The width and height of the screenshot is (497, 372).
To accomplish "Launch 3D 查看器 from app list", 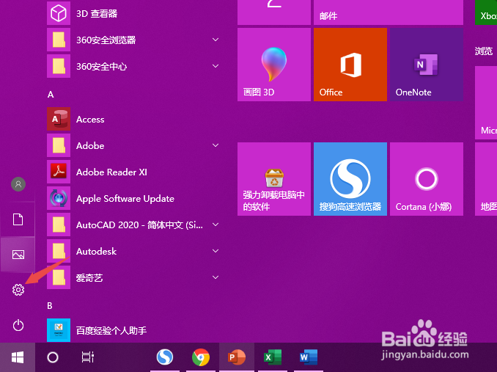I will (x=133, y=14).
